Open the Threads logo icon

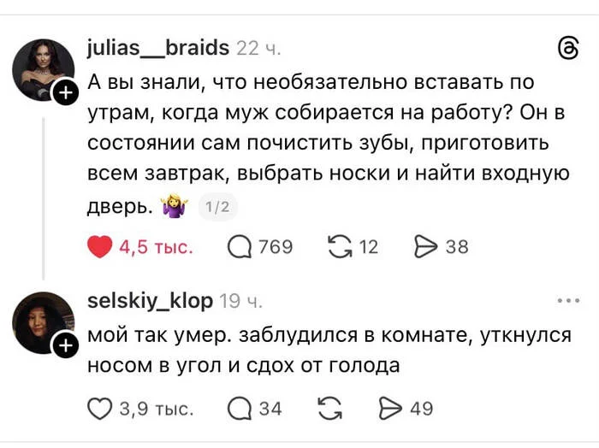pos(567,50)
